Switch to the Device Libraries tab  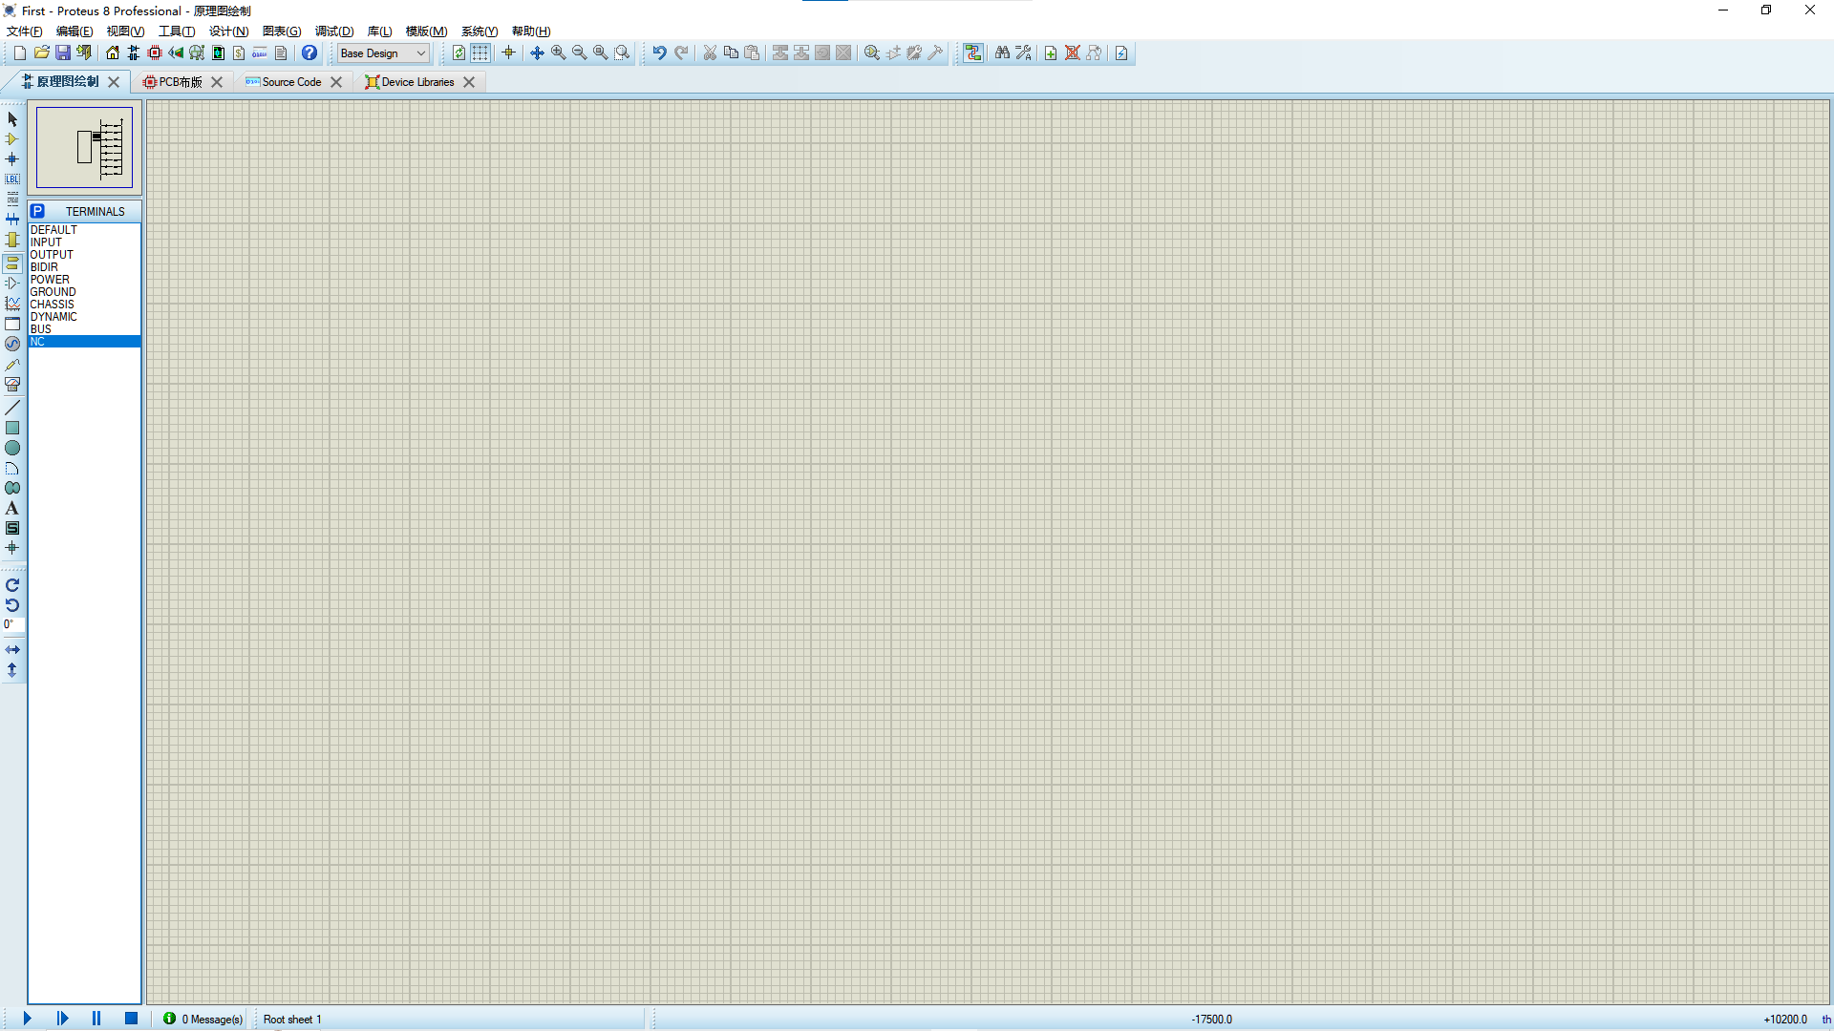click(x=417, y=82)
